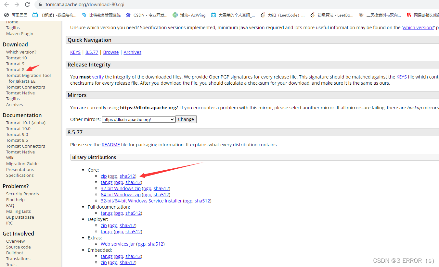Go back with the browser back arrow

pos(6,5)
